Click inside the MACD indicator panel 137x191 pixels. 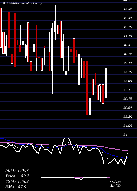pos(75,177)
